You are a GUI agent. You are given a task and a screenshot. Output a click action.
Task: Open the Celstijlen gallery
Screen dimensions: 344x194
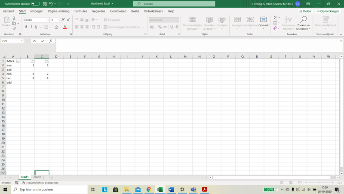tap(222, 23)
